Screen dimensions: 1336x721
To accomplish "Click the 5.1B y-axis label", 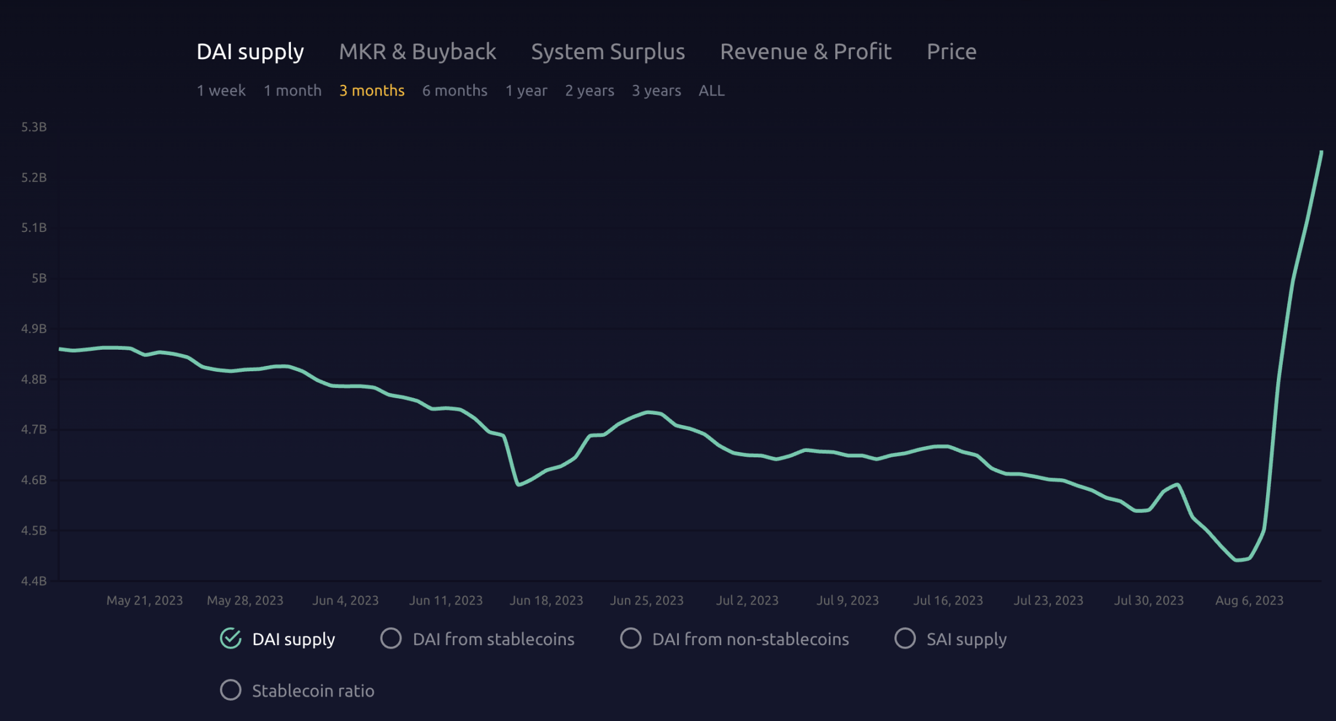I will pos(34,228).
